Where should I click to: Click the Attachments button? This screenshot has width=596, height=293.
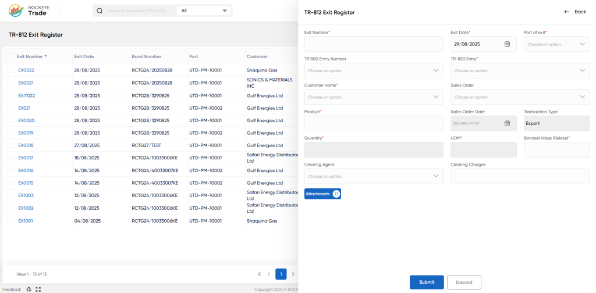[322, 194]
